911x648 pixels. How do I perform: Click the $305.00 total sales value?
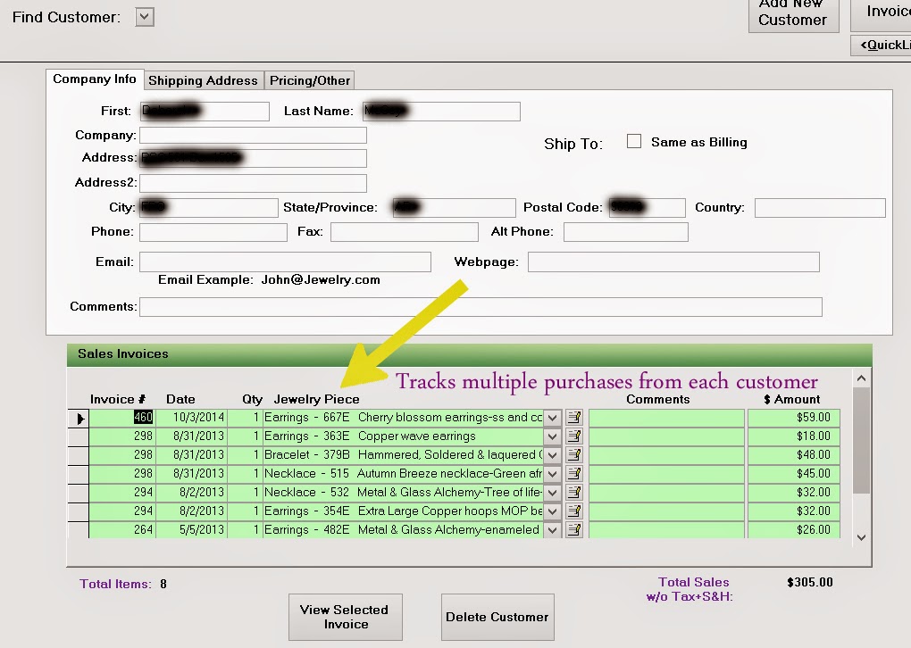tap(810, 582)
